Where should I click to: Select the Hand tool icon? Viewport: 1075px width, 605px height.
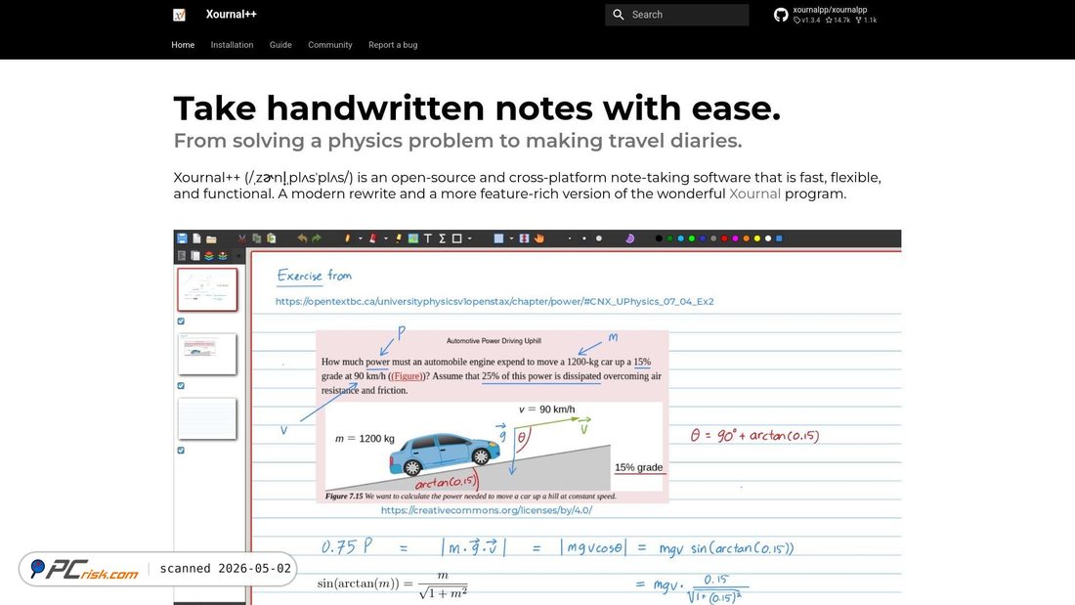pos(538,238)
